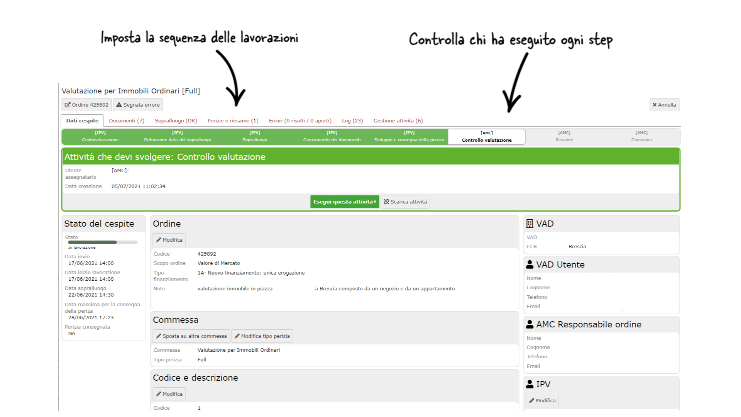The width and height of the screenshot is (741, 417).
Task: Select the Geolocalizzazione workflow step
Action: point(100,137)
